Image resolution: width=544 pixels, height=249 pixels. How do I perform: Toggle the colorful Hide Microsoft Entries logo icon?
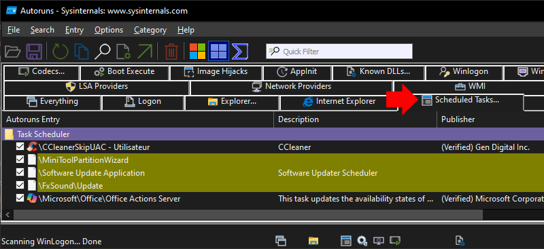(x=197, y=52)
